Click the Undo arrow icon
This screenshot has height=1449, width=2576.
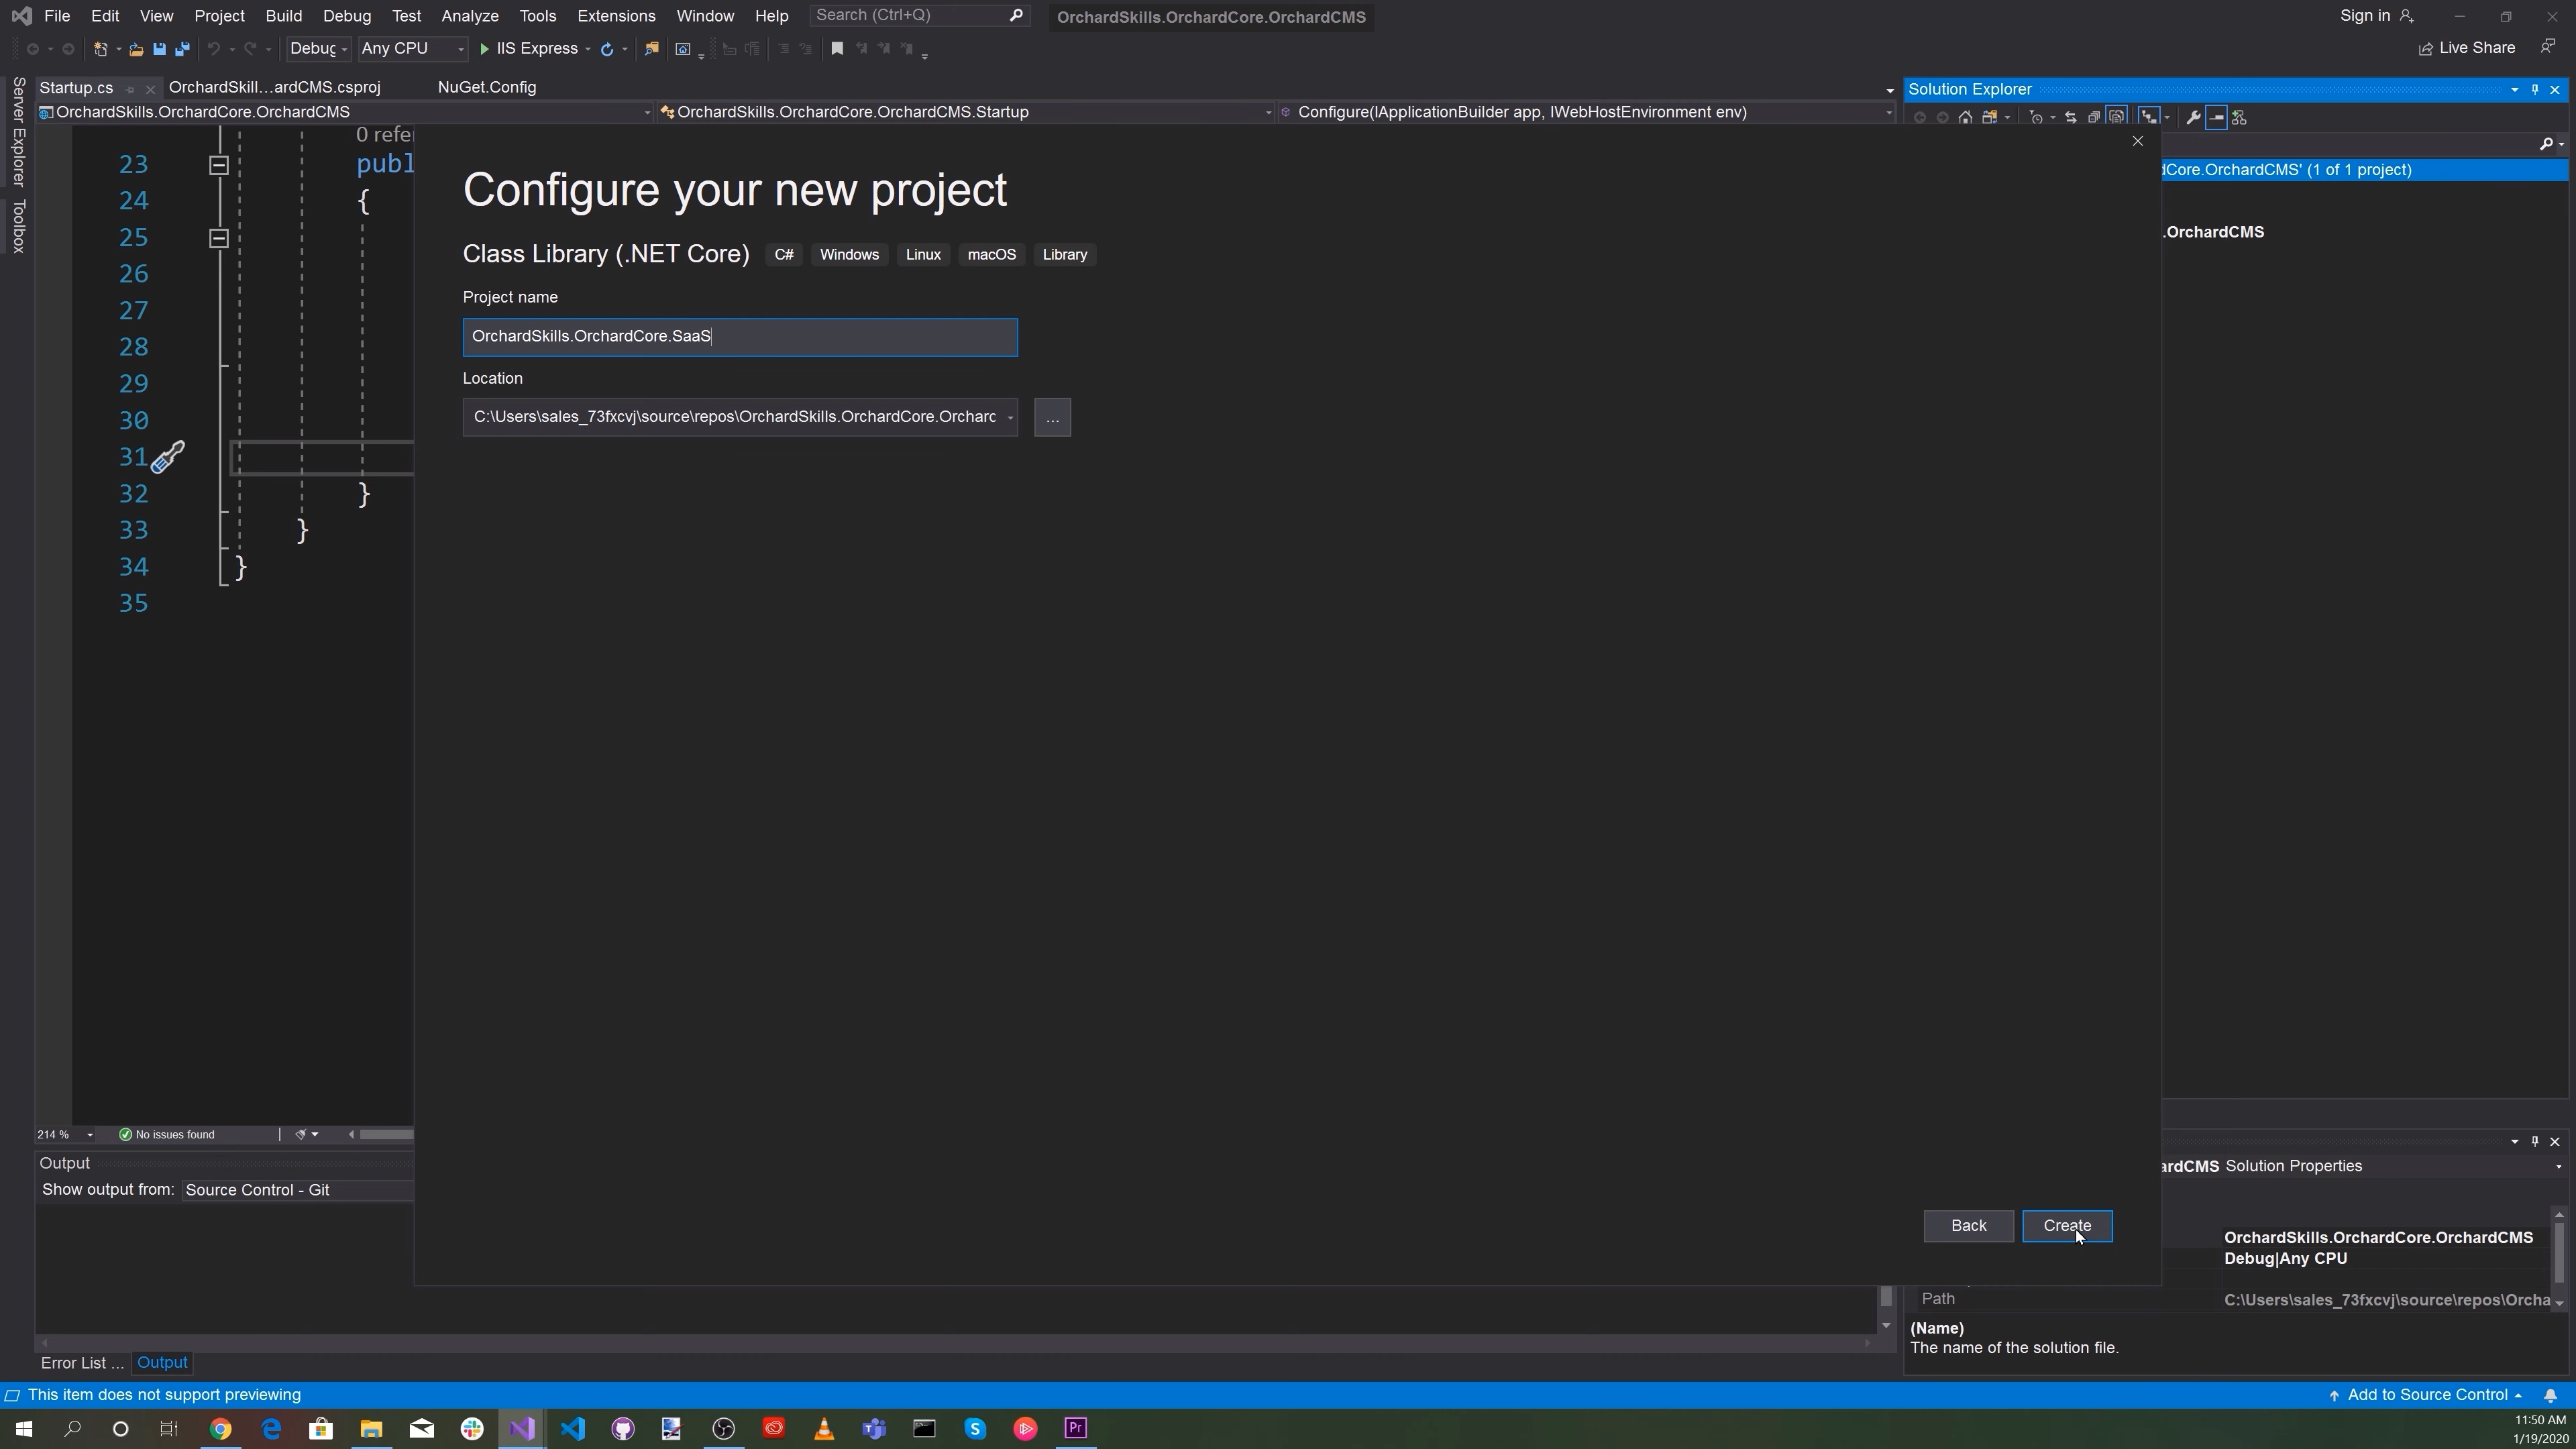pyautogui.click(x=213, y=49)
